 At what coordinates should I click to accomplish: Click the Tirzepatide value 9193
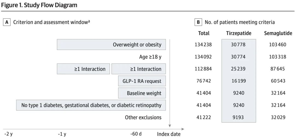pyautogui.click(x=239, y=117)
